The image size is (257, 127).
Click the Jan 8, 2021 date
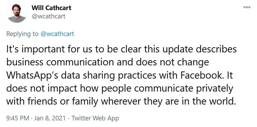[50, 118]
